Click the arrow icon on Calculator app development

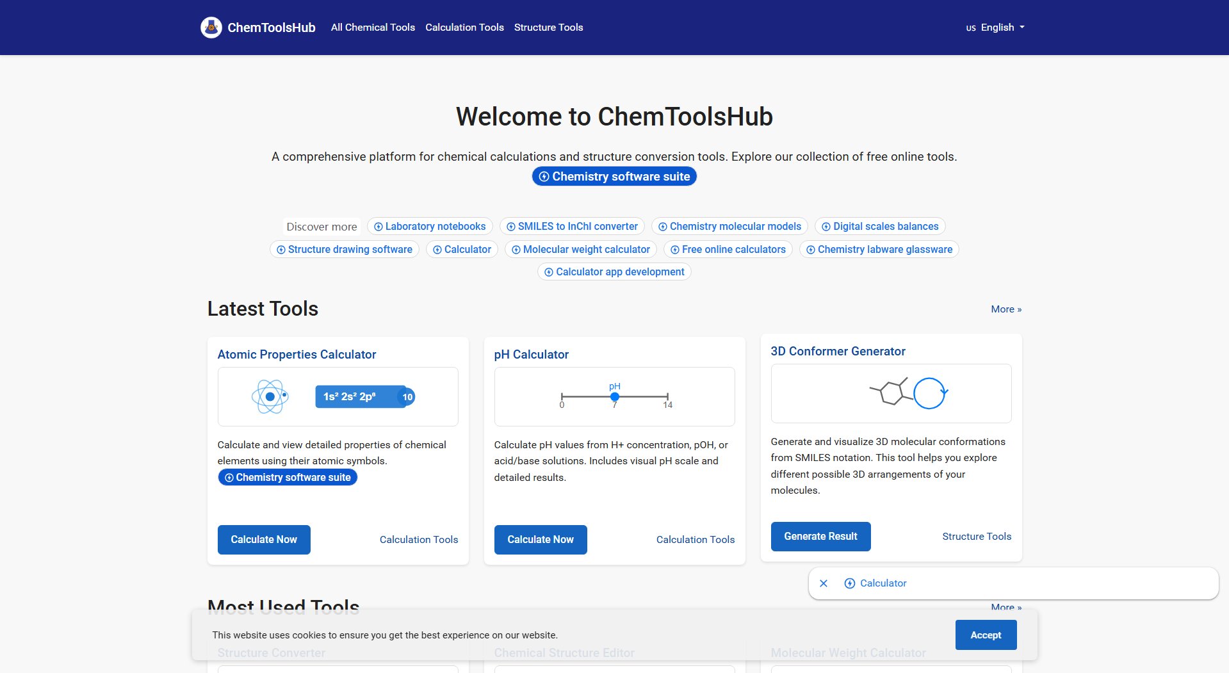[x=549, y=272]
